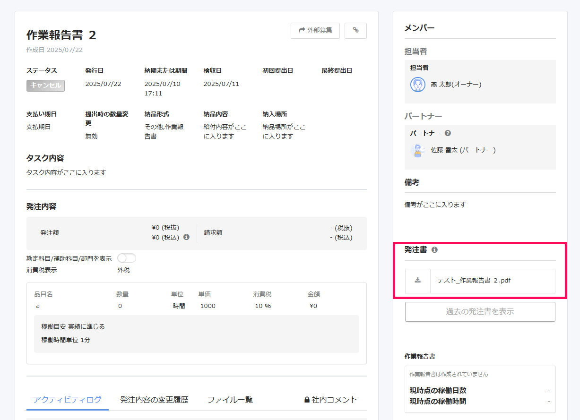Click 過去の発注書を表示 button
This screenshot has width=580, height=420.
(x=480, y=312)
